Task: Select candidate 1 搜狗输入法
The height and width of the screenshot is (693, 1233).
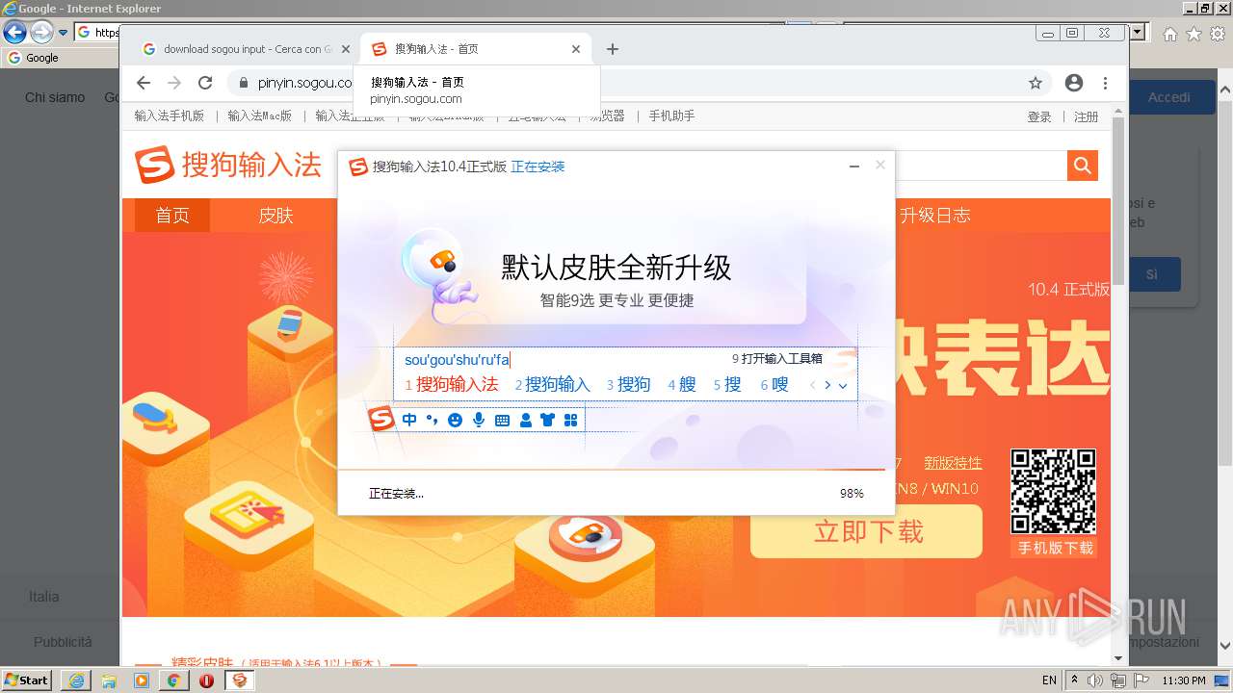Action: [451, 384]
